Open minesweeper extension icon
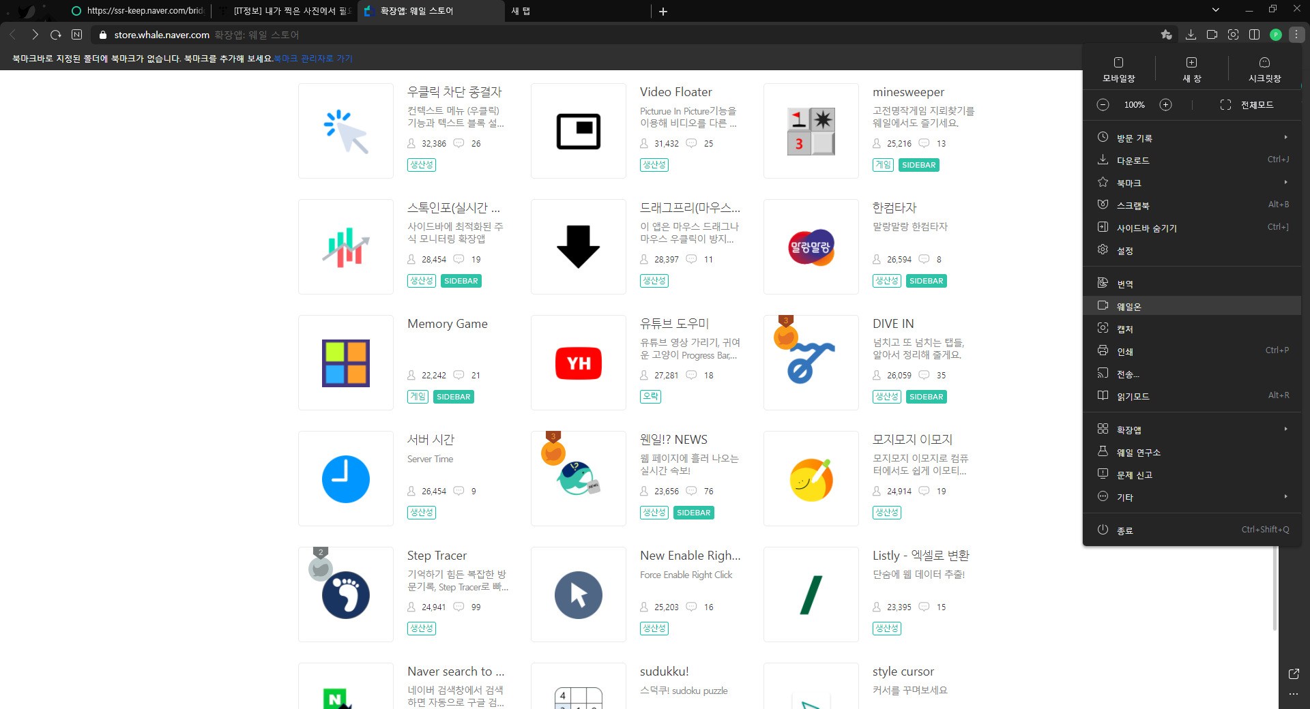Image resolution: width=1310 pixels, height=709 pixels. (x=811, y=131)
